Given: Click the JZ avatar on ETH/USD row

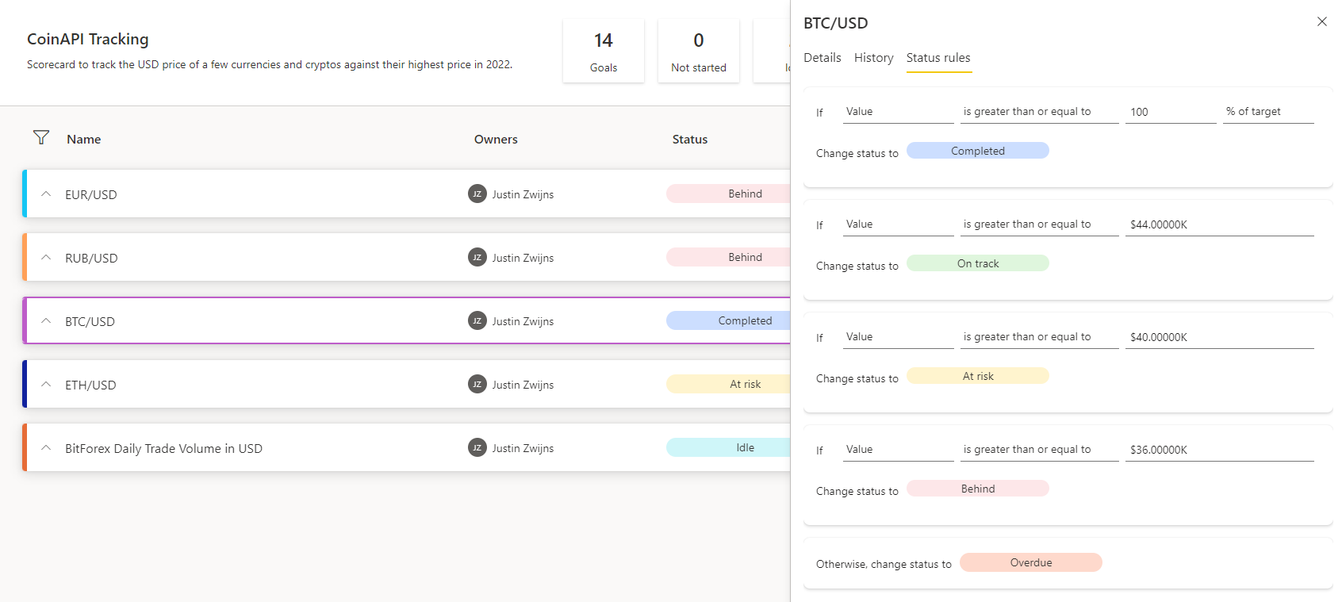Looking at the screenshot, I should [477, 385].
